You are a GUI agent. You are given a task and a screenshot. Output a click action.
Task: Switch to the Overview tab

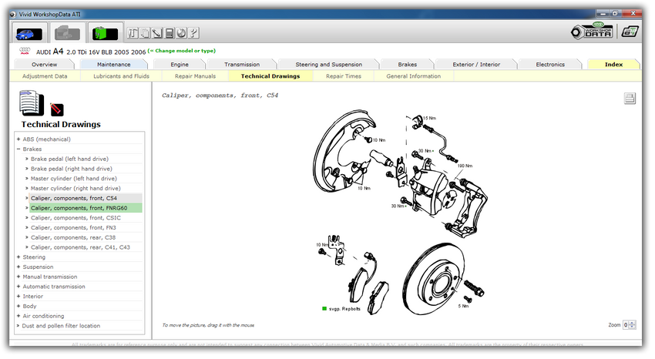pos(44,64)
